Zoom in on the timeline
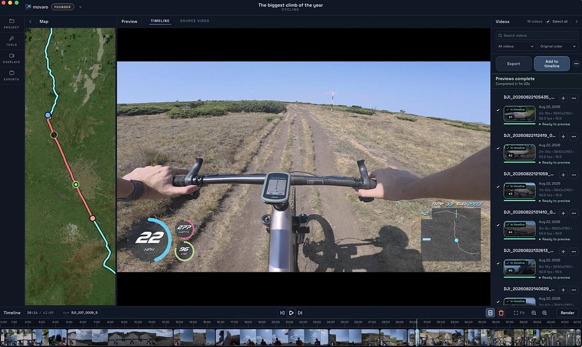582x347 pixels. pyautogui.click(x=544, y=313)
